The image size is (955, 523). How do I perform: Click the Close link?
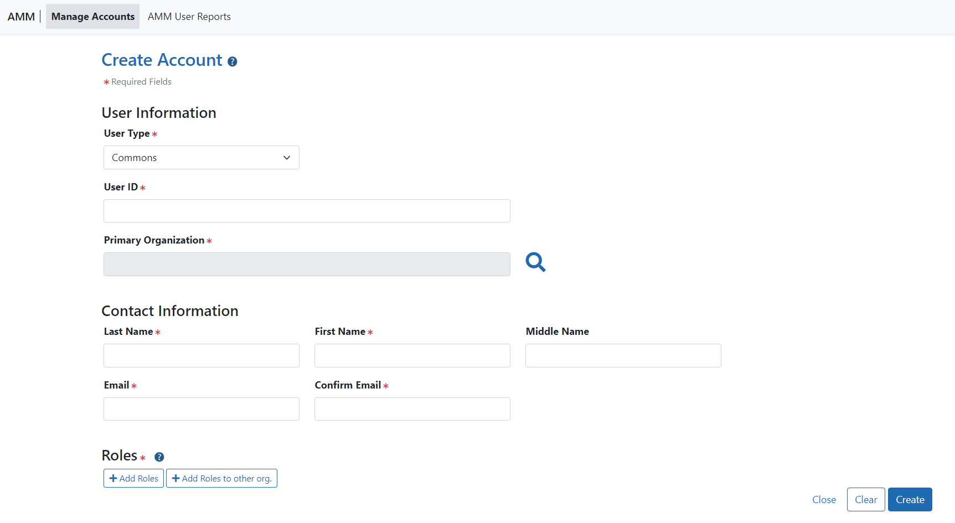(824, 500)
